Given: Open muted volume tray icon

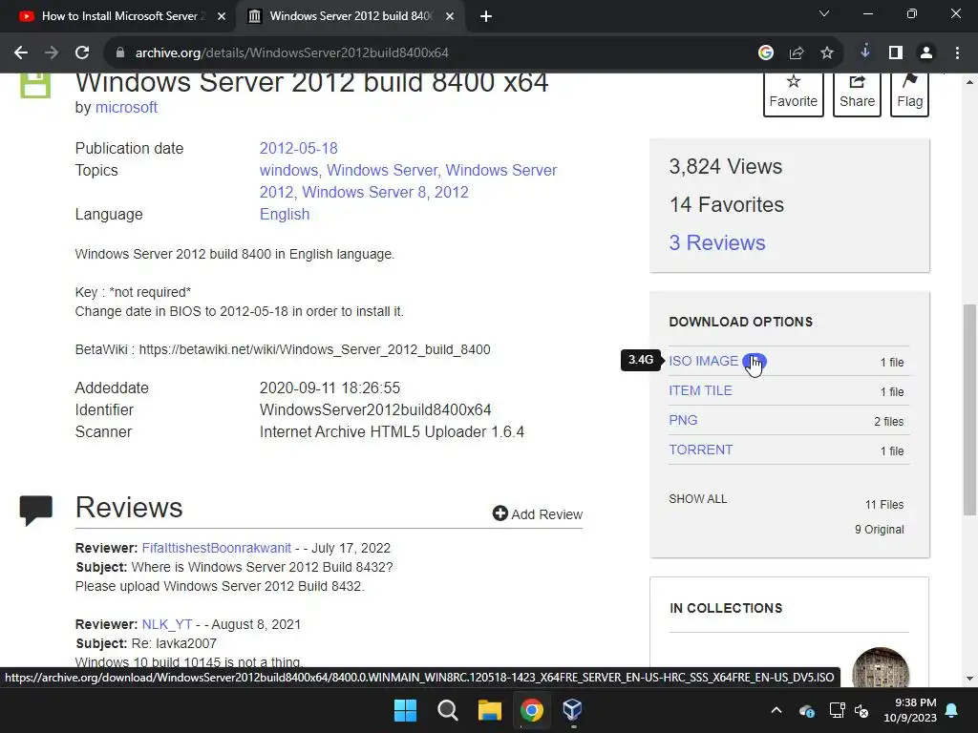Looking at the screenshot, I should tap(862, 710).
